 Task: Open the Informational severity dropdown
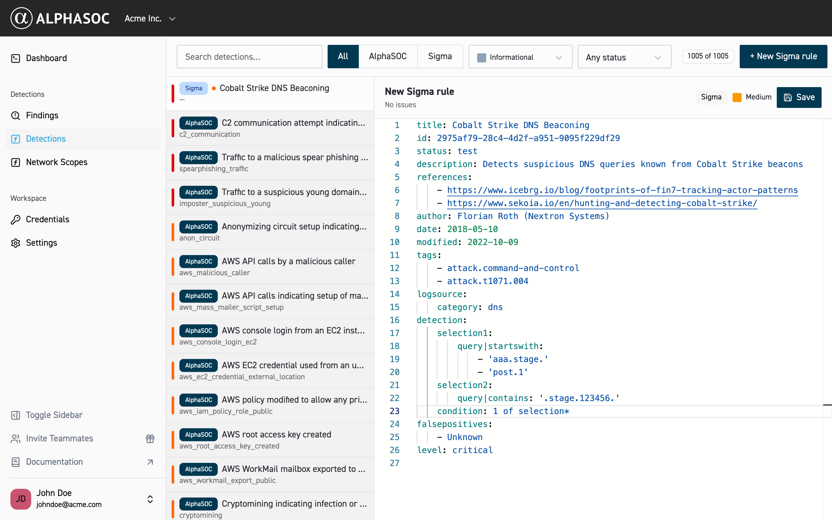pyautogui.click(x=520, y=57)
